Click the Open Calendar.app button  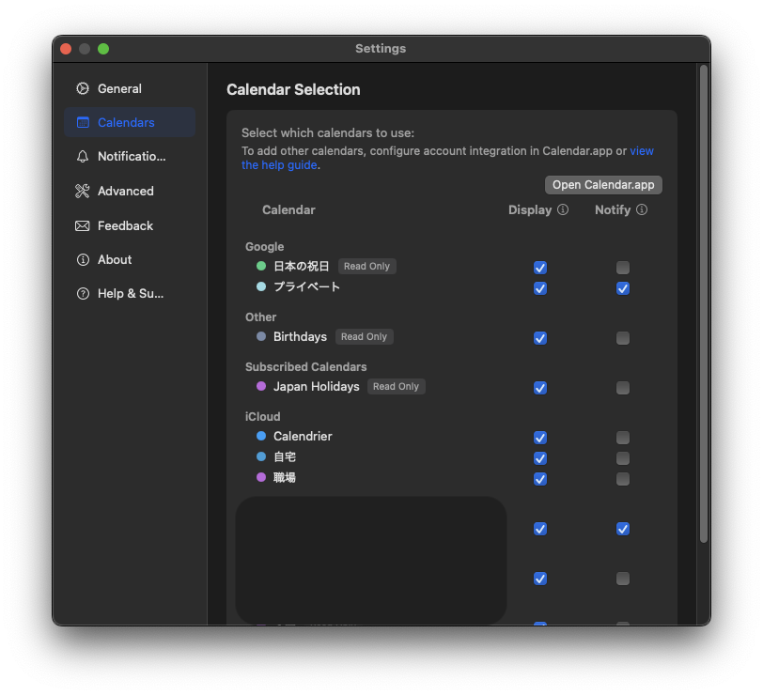pos(602,184)
